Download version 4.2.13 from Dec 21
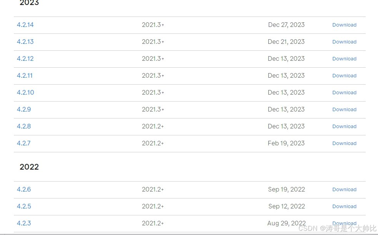378x235 pixels. (x=344, y=42)
